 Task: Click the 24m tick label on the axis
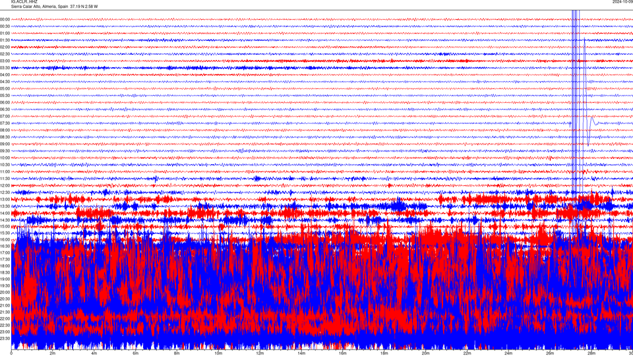[508, 353]
